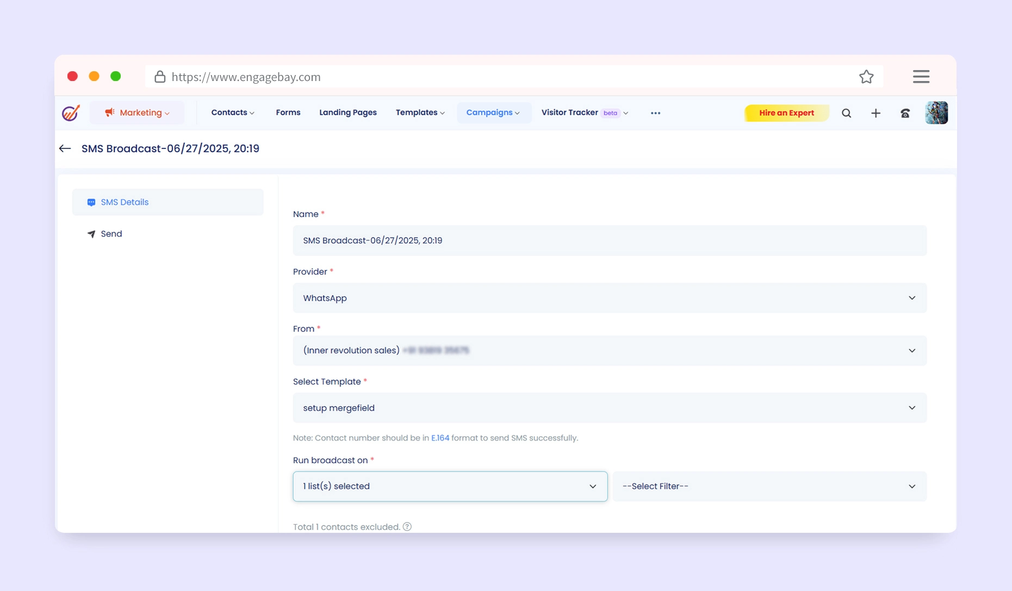Follow the E.164 format link

pyautogui.click(x=440, y=438)
